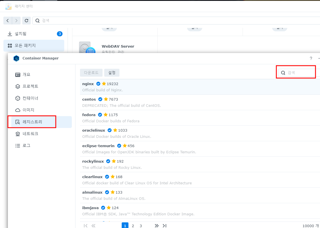Refresh the Package Center list
Viewport: 320px width, 228px height.
[26, 21]
